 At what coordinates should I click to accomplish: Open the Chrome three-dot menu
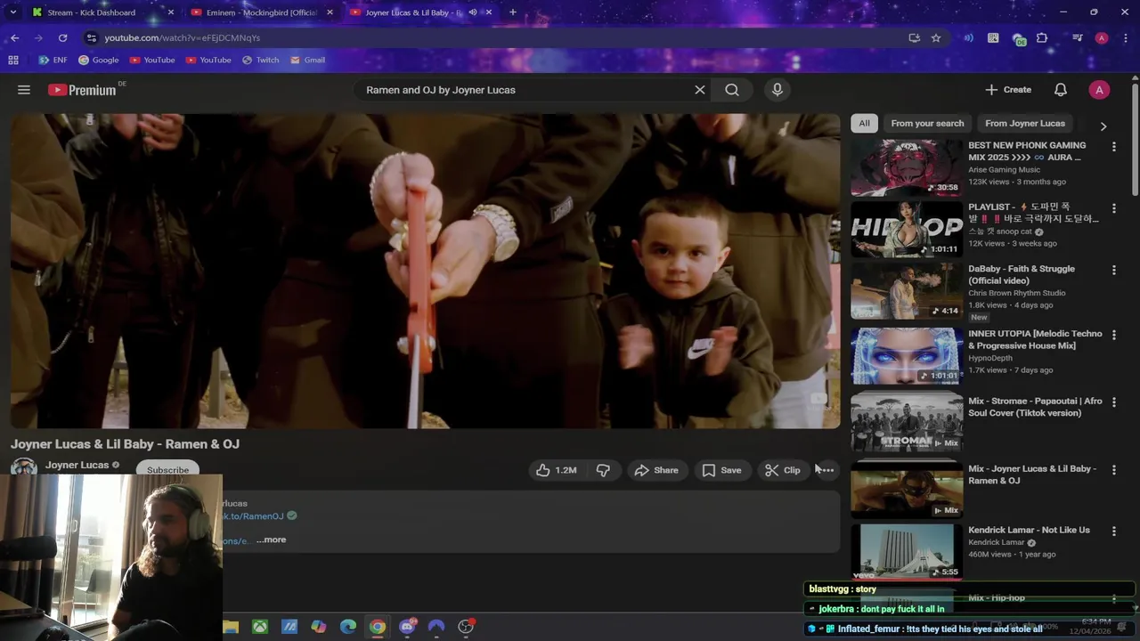(x=1125, y=38)
